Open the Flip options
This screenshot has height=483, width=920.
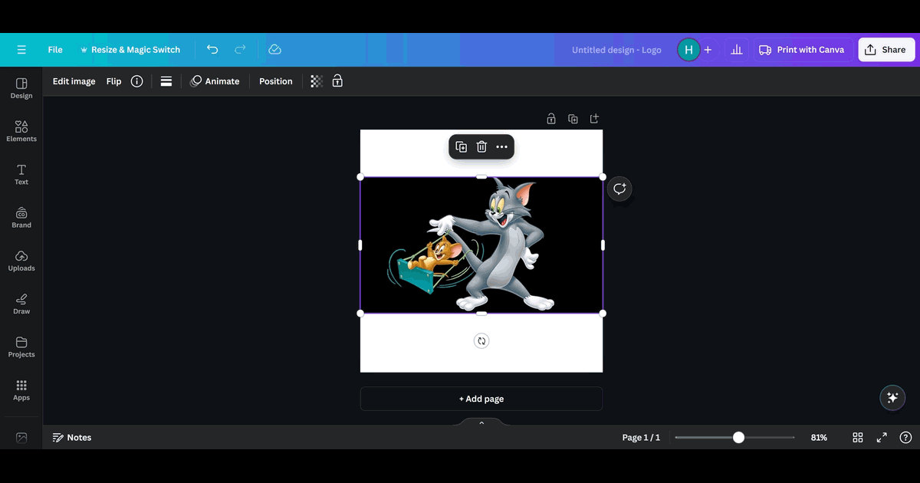click(x=113, y=81)
